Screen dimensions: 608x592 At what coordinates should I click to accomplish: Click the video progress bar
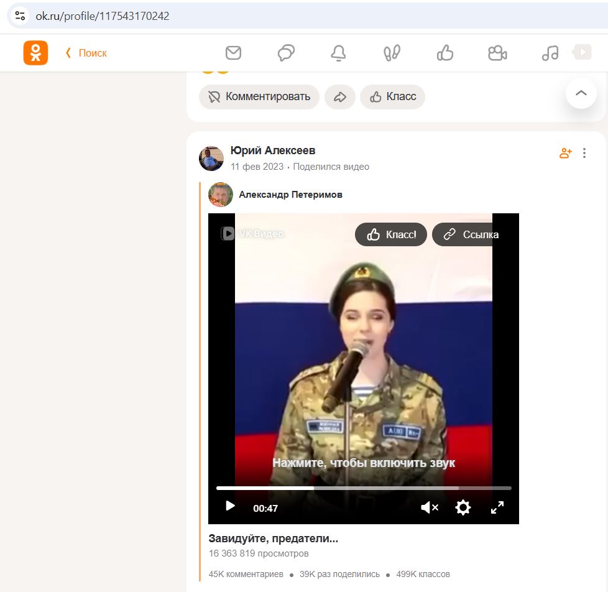(364, 488)
